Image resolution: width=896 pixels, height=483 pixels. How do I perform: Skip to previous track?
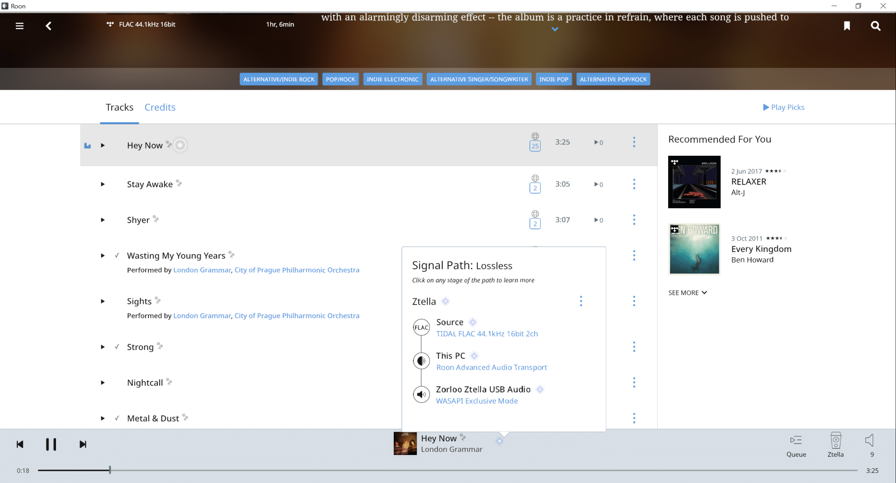[20, 444]
